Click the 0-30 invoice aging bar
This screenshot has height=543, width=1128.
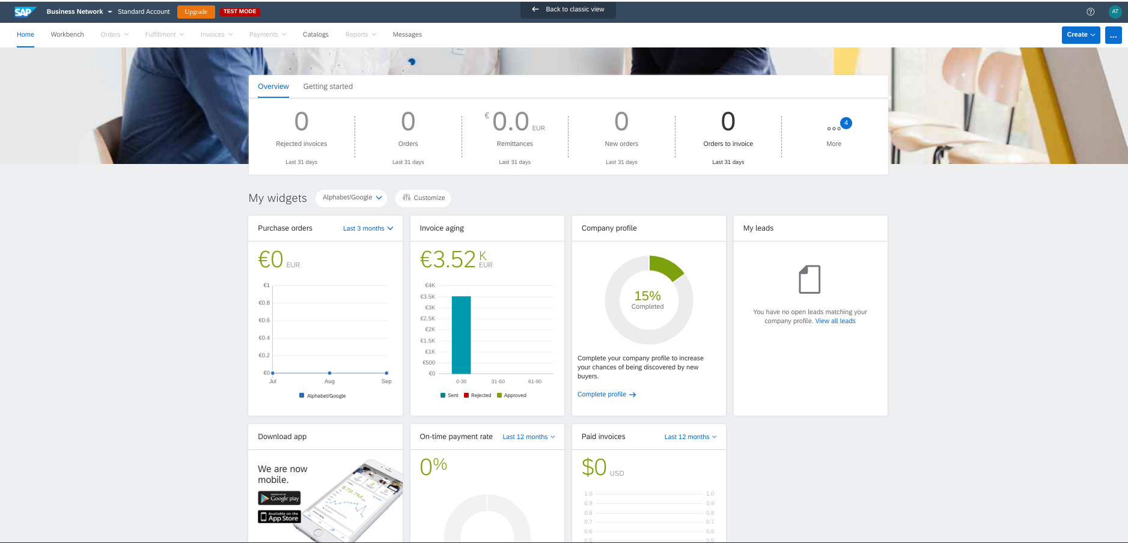coord(461,335)
